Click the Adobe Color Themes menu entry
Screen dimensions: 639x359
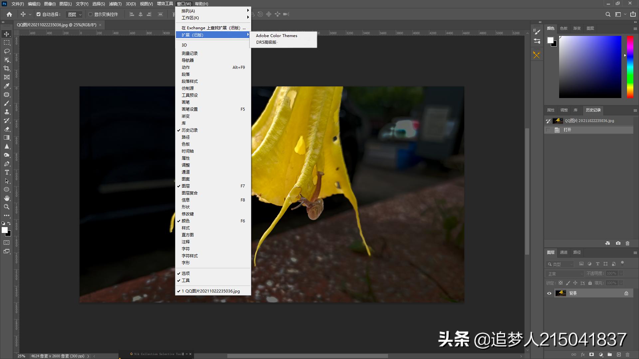pos(277,36)
